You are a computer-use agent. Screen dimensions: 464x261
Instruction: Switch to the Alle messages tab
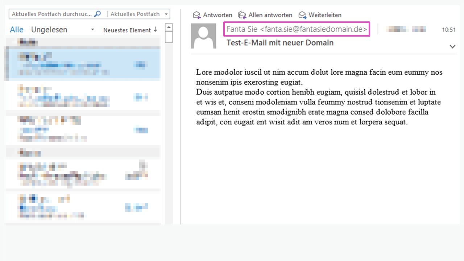17,30
